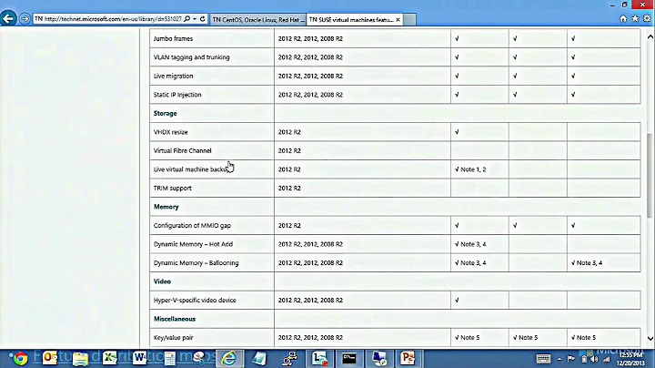Launch Google Chrome from the taskbar
This screenshot has width=655, height=368.
[20, 358]
